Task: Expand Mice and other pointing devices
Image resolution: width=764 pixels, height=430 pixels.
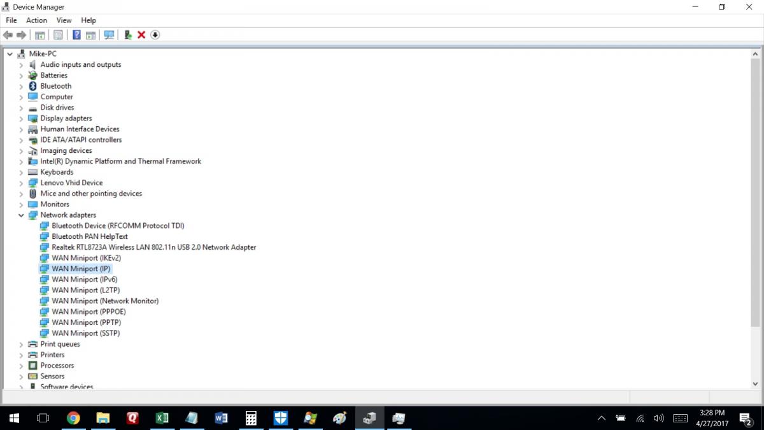Action: (21, 194)
